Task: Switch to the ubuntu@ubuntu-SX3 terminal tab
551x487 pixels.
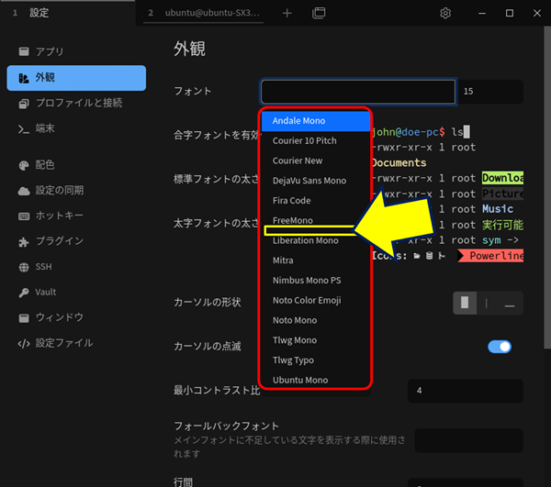Action: coord(204,13)
